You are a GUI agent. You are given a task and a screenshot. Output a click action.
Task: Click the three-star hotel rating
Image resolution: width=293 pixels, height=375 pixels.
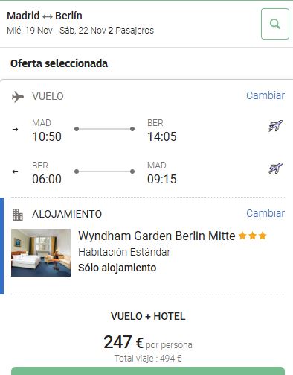(x=252, y=236)
